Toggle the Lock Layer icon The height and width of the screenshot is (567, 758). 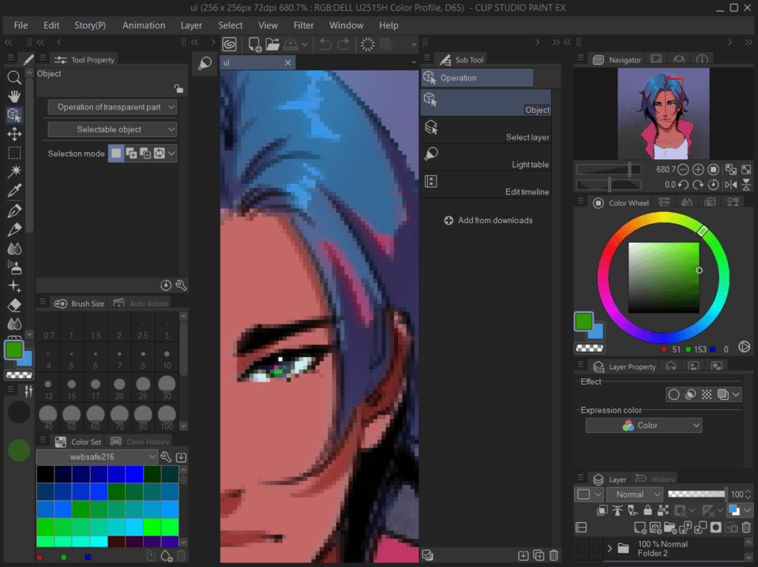click(x=647, y=511)
